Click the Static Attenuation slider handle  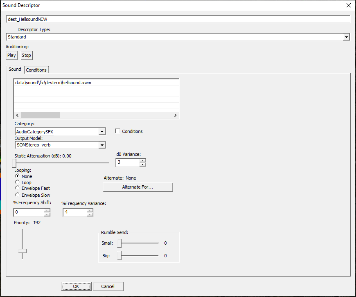click(14, 163)
